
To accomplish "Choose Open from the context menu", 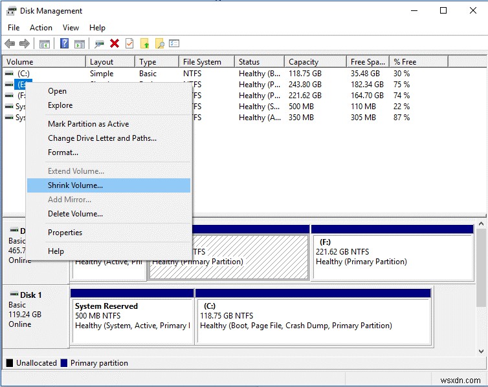I will pyautogui.click(x=109, y=91).
